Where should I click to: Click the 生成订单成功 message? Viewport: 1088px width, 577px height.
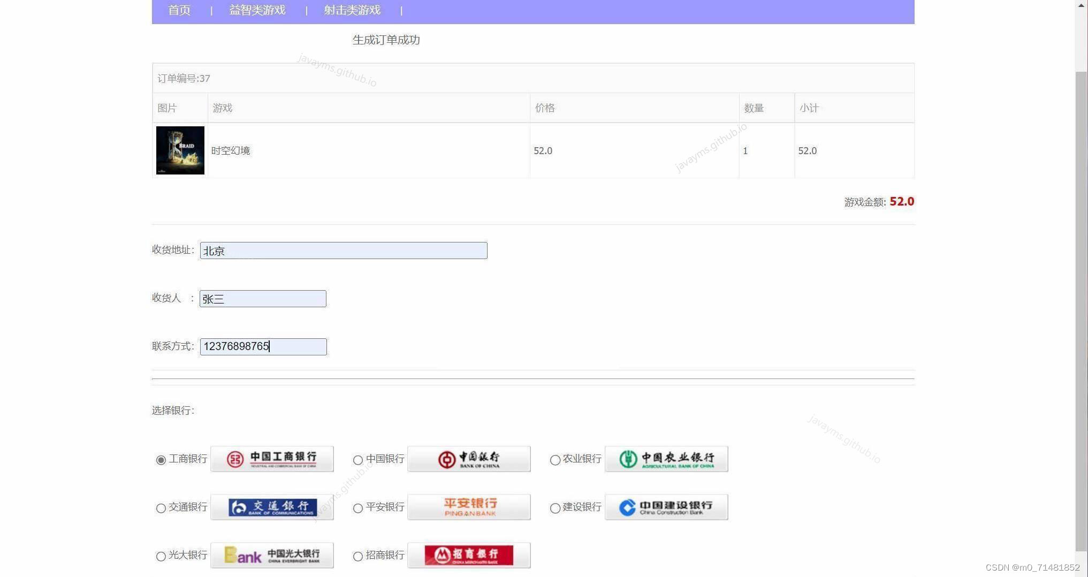(x=386, y=40)
